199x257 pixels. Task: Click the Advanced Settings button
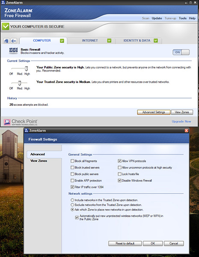(154, 112)
